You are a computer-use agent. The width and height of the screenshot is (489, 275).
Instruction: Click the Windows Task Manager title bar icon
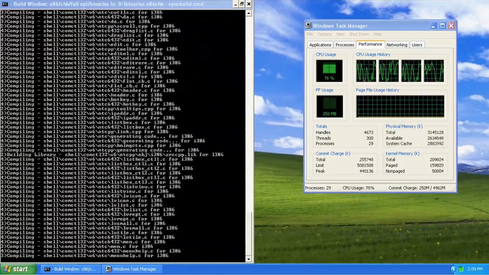point(308,25)
